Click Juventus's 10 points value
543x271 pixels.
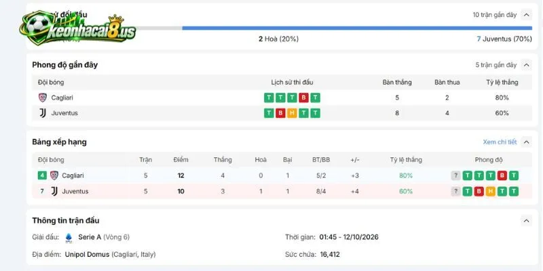(181, 191)
